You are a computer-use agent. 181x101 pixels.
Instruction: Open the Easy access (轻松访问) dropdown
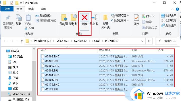pyautogui.click(x=120, y=21)
